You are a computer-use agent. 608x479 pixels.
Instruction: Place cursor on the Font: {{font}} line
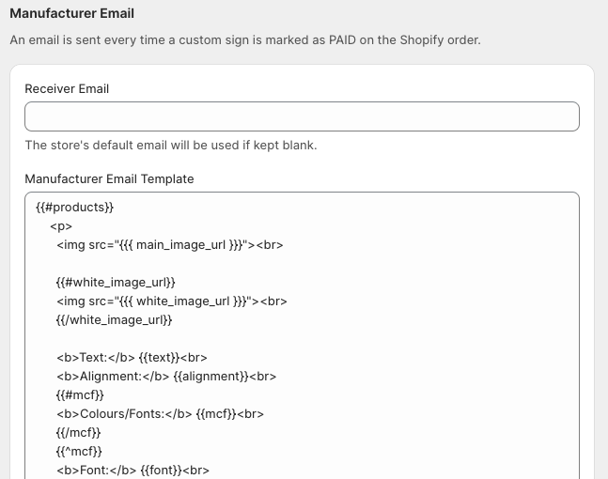click(132, 470)
